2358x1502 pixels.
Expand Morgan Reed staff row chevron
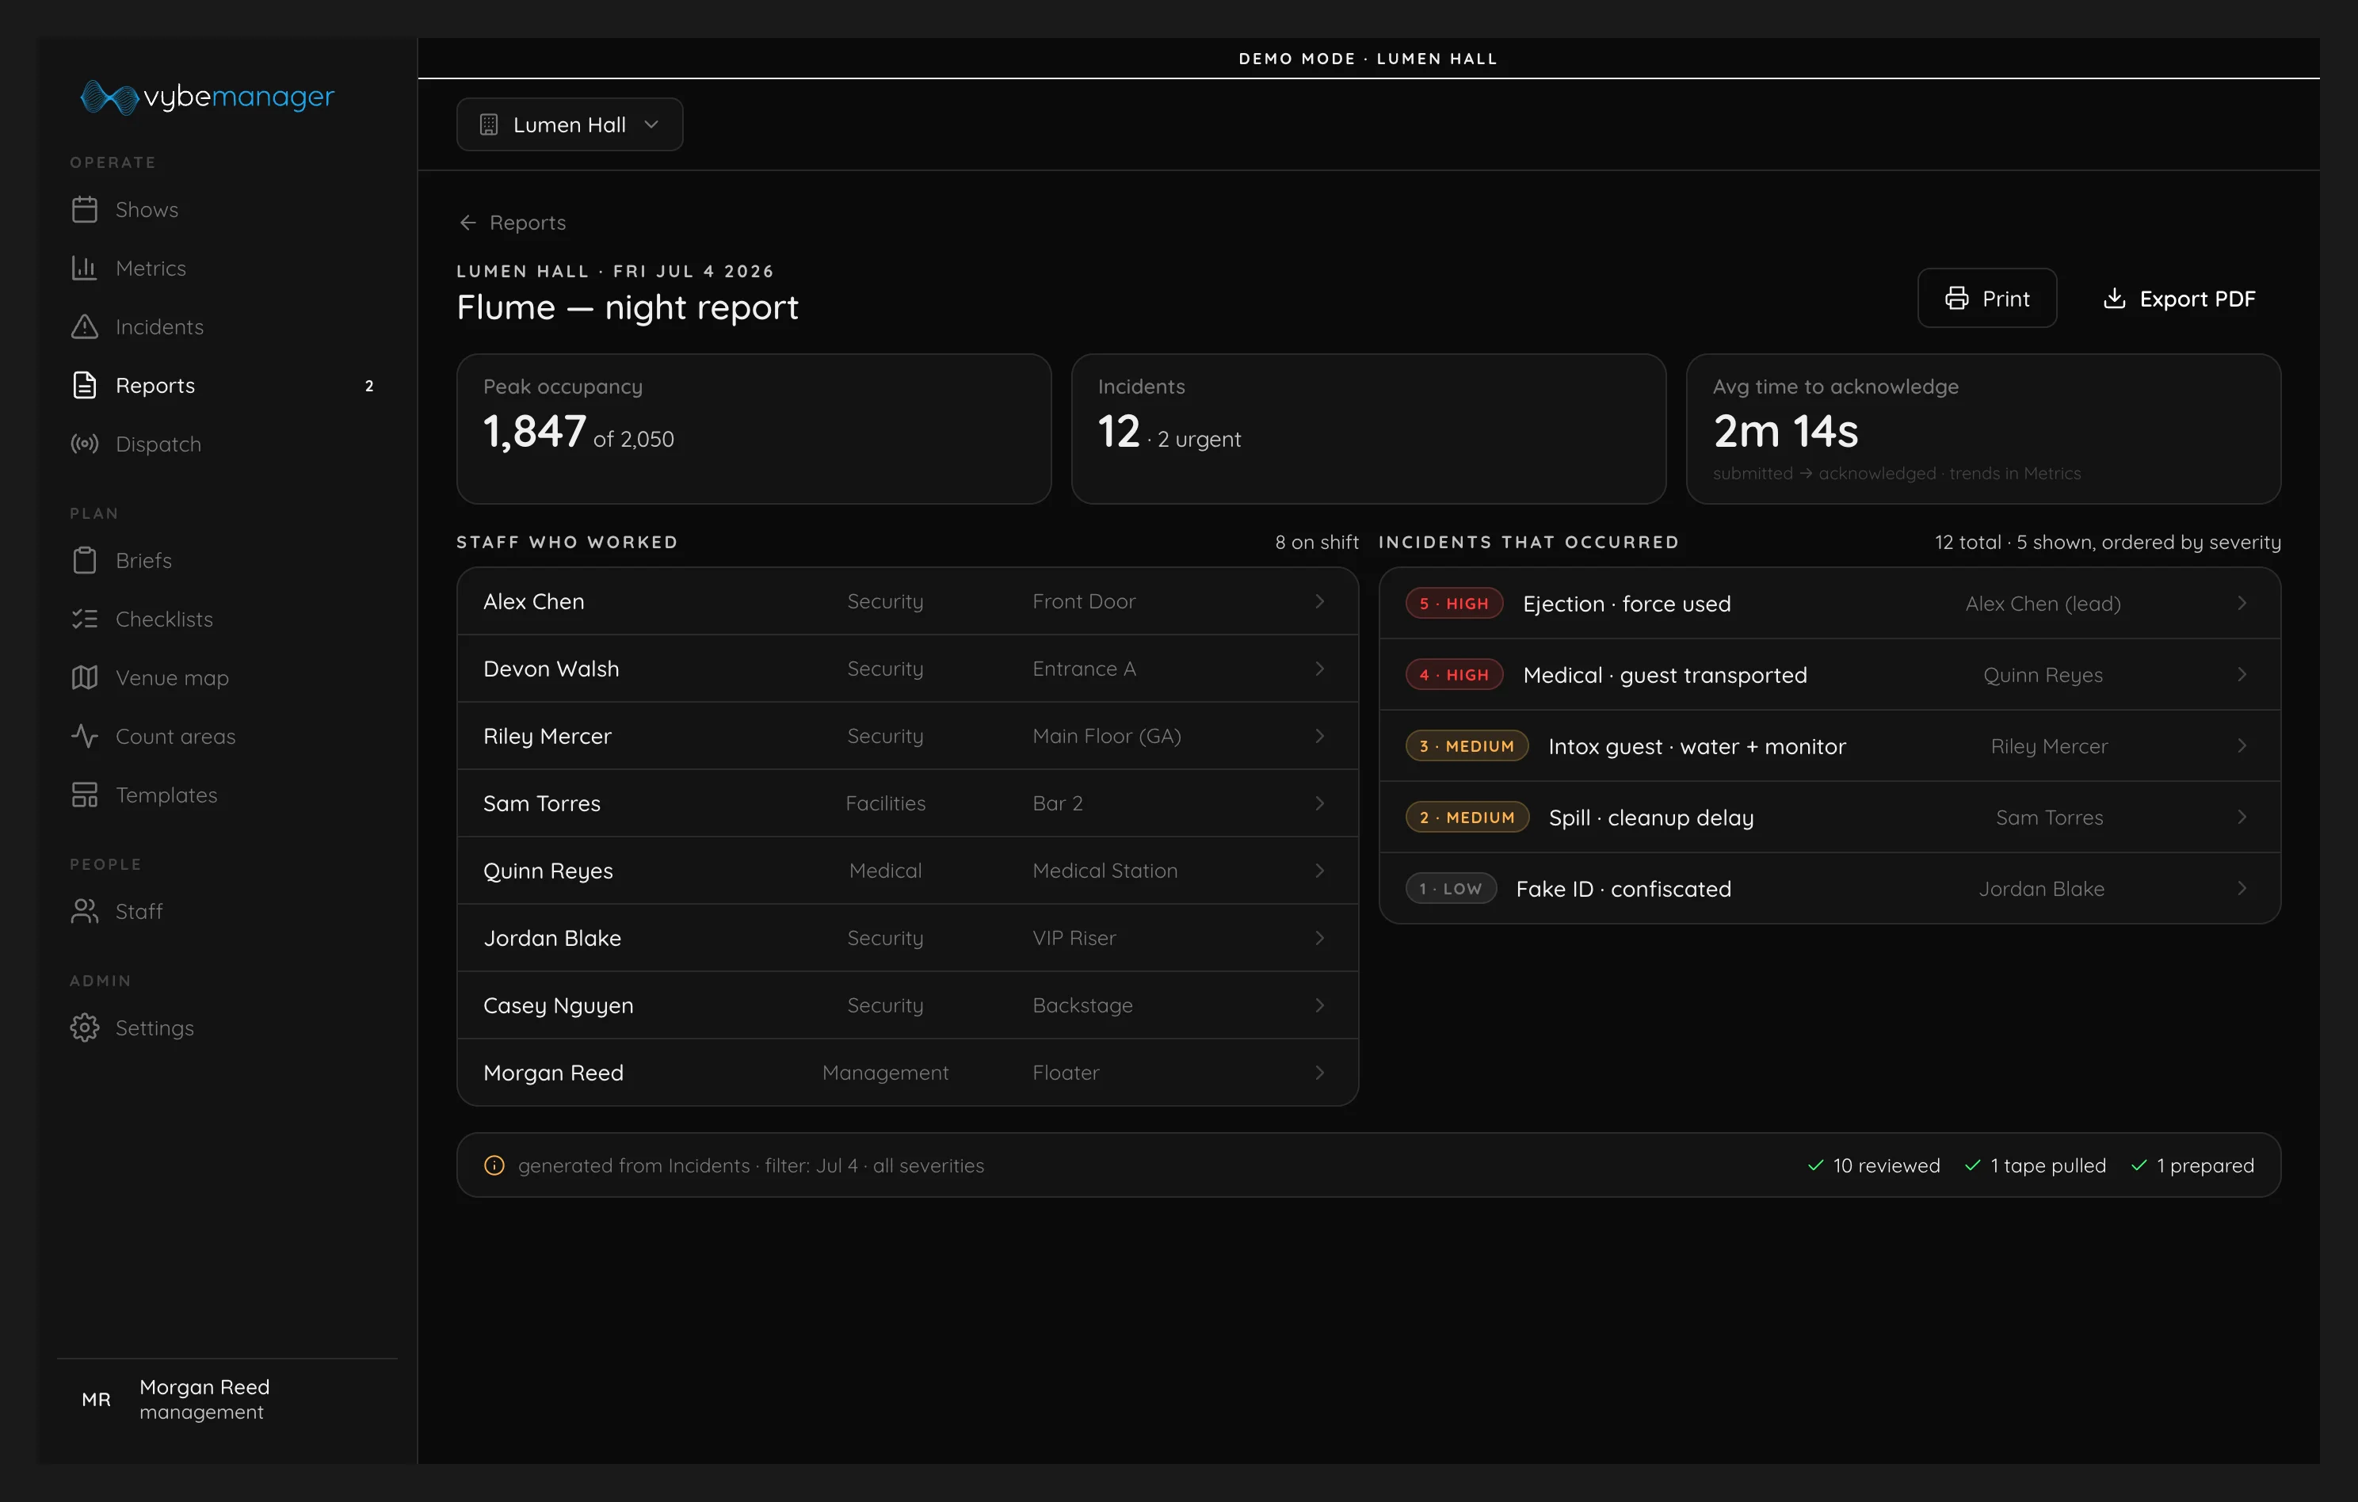pyautogui.click(x=1319, y=1073)
